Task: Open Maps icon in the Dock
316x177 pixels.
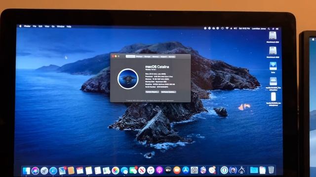Action: pyautogui.click(x=107, y=171)
